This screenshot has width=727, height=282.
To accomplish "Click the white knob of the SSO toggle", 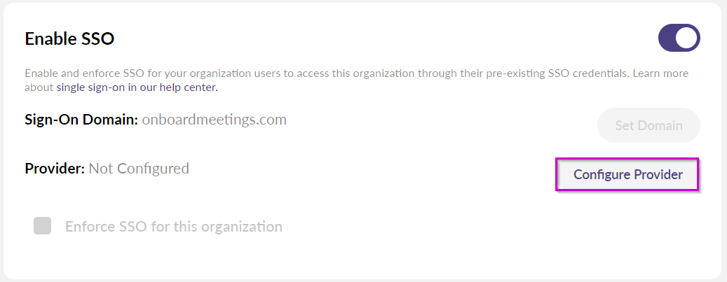I will click(x=686, y=38).
